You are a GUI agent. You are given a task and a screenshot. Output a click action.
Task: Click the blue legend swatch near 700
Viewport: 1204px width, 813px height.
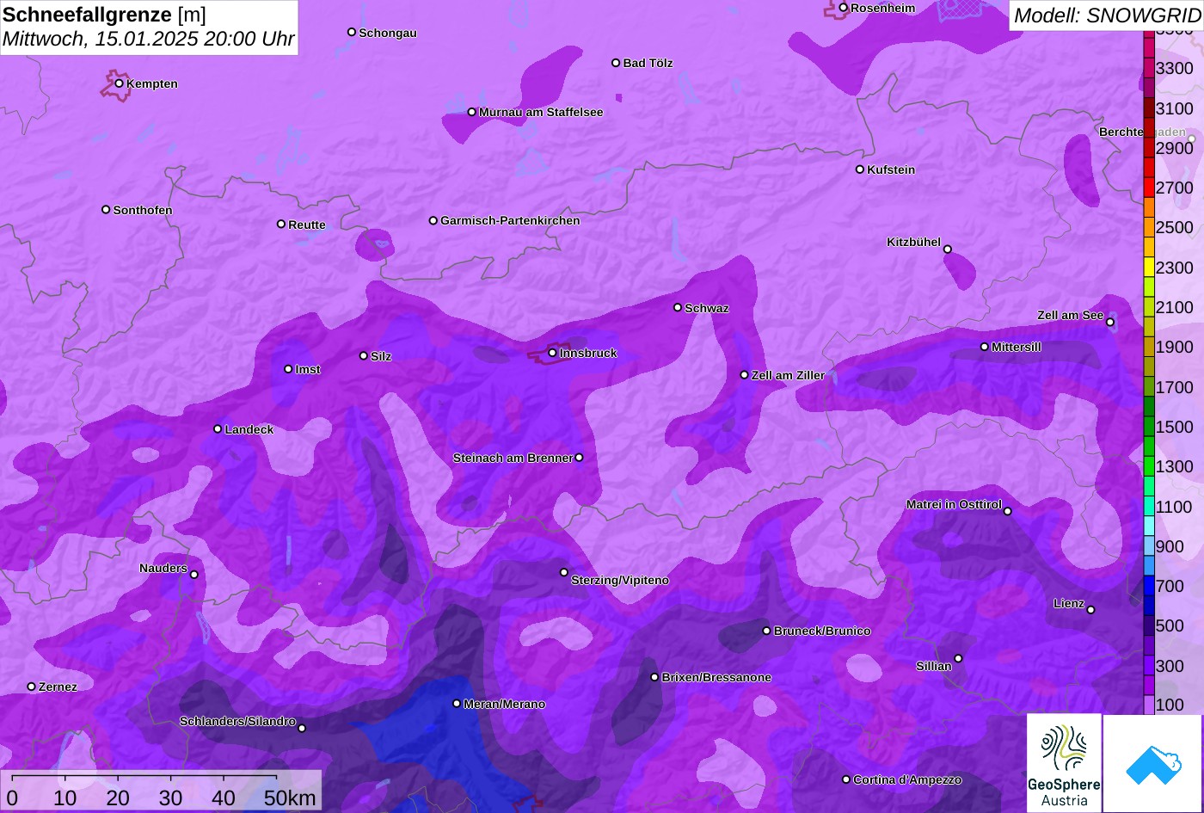tap(1149, 586)
